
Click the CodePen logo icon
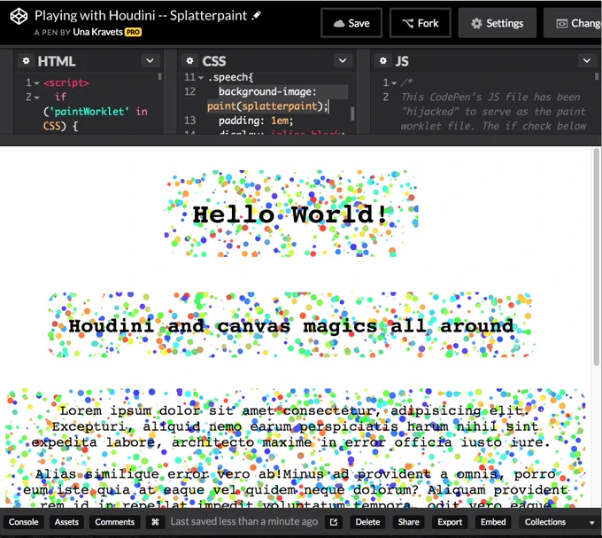(x=19, y=17)
